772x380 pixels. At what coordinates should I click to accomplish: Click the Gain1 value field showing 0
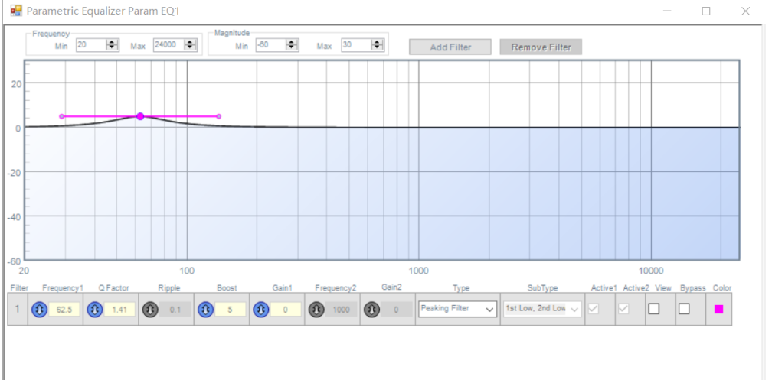pos(286,310)
